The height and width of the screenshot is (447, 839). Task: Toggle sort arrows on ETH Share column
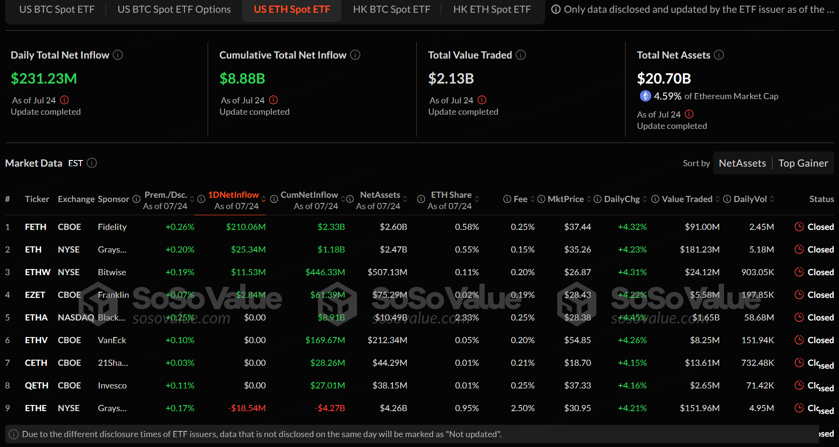tap(477, 199)
